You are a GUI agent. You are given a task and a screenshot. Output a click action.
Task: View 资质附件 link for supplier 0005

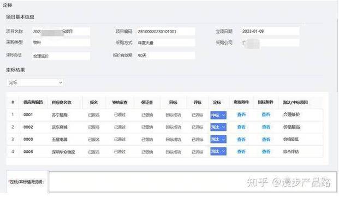241,152
